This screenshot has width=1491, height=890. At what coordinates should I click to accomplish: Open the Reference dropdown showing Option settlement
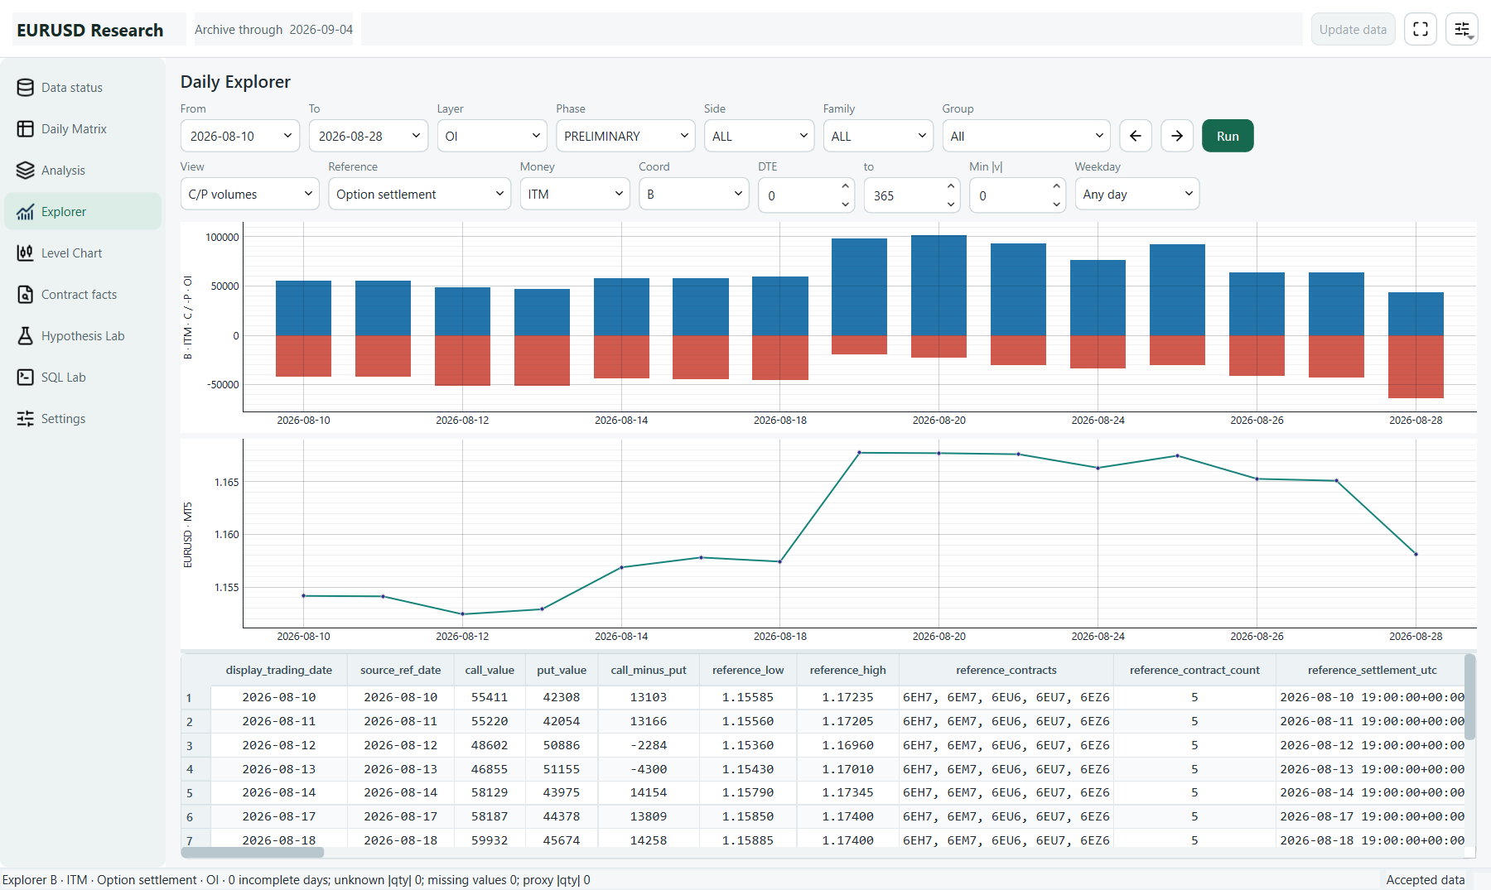(420, 194)
